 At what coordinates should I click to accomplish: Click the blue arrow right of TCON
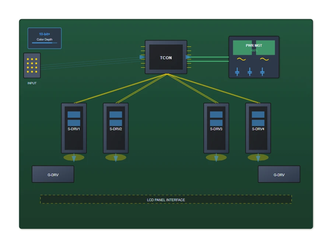[188, 57]
